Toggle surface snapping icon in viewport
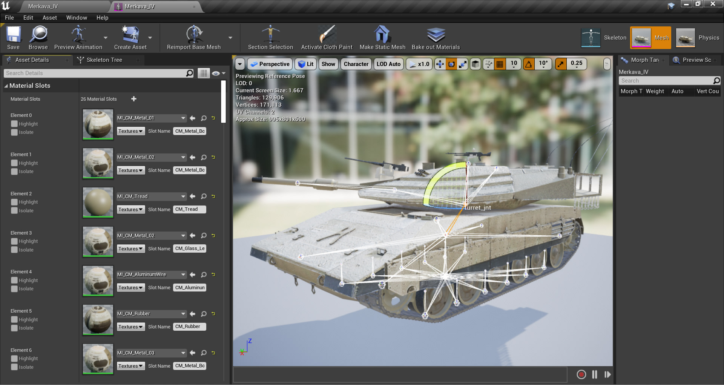 tap(488, 64)
